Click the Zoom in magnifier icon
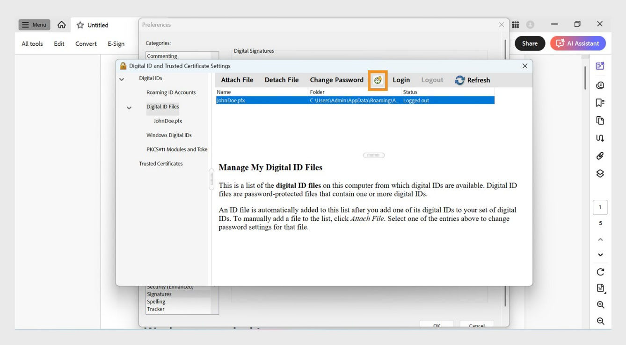The height and width of the screenshot is (345, 626). [x=600, y=304]
